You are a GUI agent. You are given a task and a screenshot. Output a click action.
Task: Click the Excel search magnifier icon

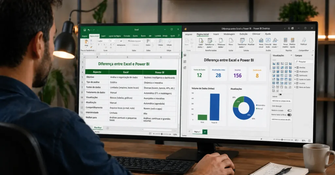(179, 36)
